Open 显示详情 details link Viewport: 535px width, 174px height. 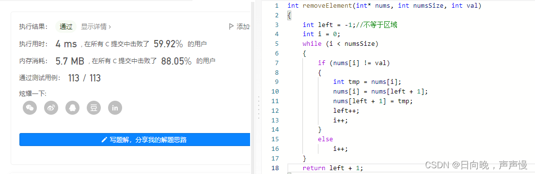click(95, 27)
